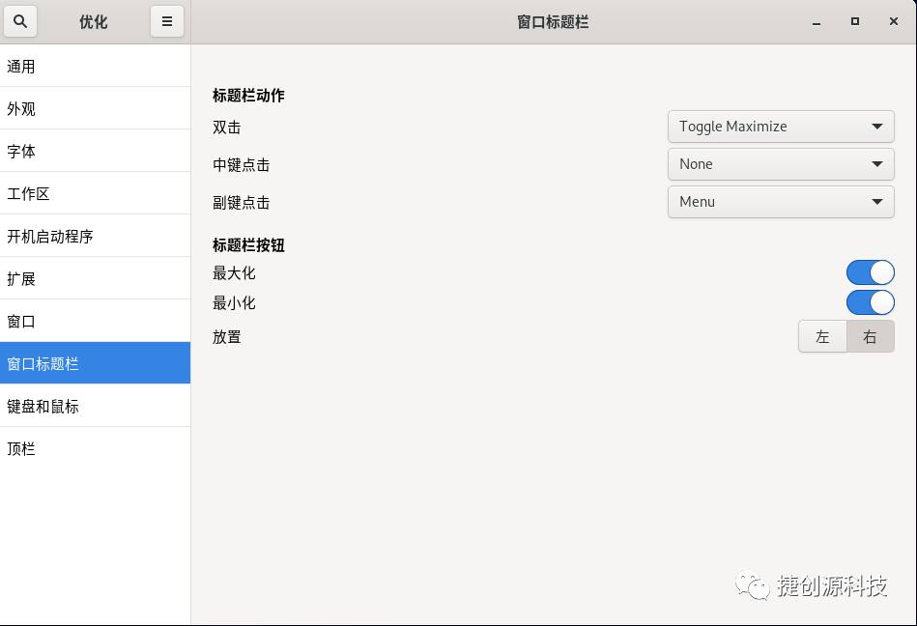The height and width of the screenshot is (626, 917).
Task: Open 开机启动程序 settings
Action: 96,236
